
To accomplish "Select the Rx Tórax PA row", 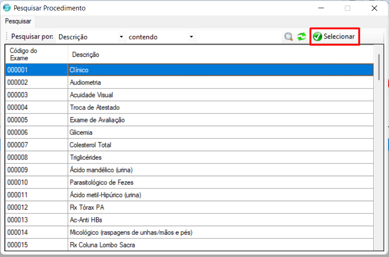I will coord(220,208).
